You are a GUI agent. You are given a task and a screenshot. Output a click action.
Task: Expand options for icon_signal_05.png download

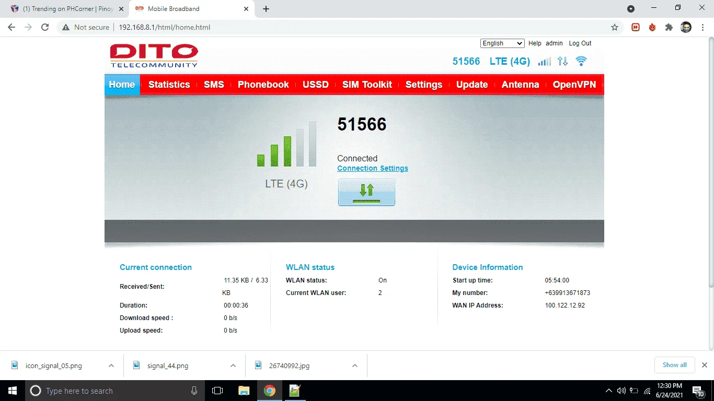coord(111,365)
